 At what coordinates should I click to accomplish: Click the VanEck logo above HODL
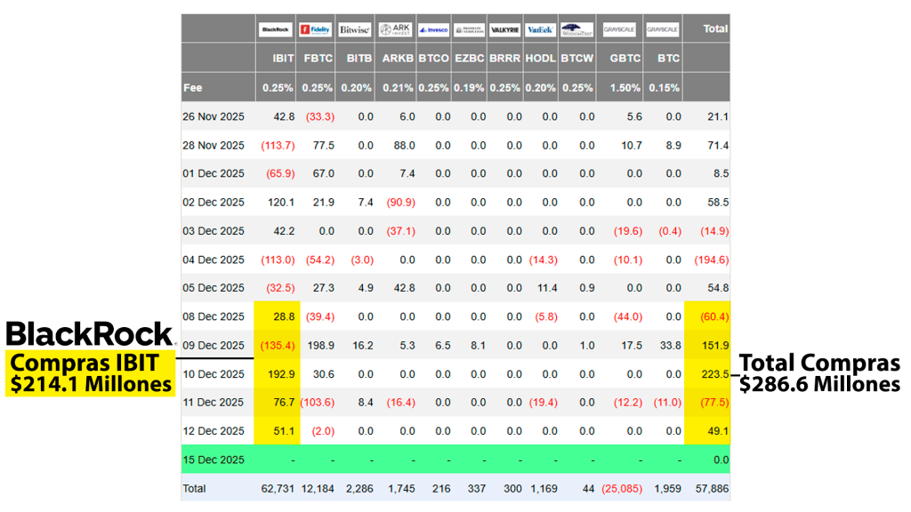click(540, 29)
